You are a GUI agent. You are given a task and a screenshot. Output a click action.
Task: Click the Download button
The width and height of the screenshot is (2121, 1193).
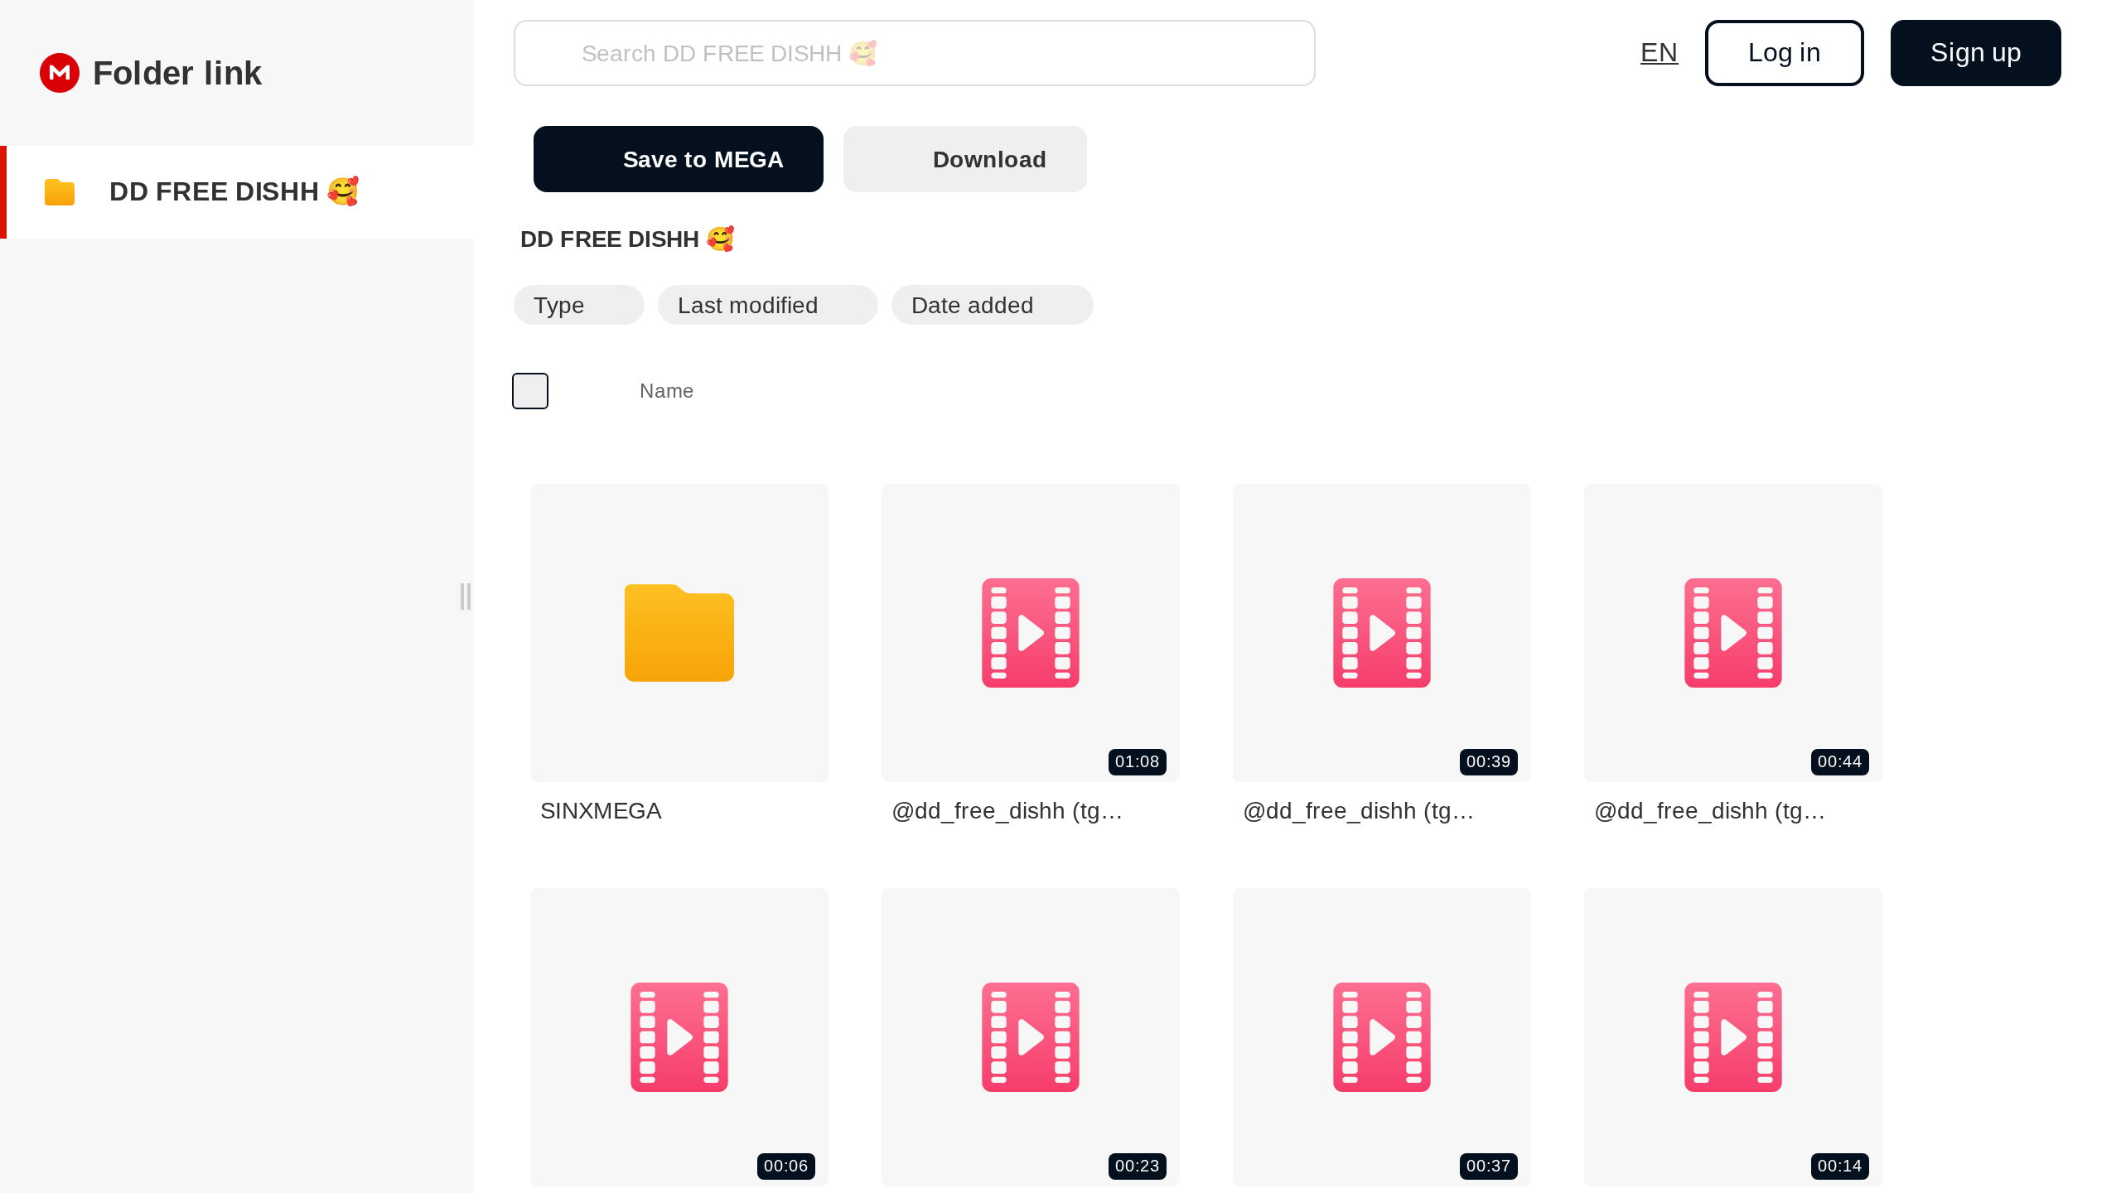pos(964,159)
